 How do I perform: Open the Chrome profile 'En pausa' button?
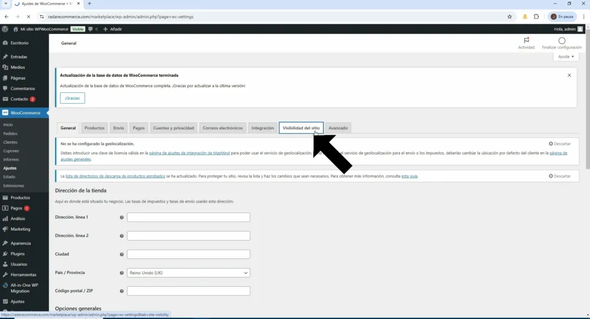pos(563,17)
